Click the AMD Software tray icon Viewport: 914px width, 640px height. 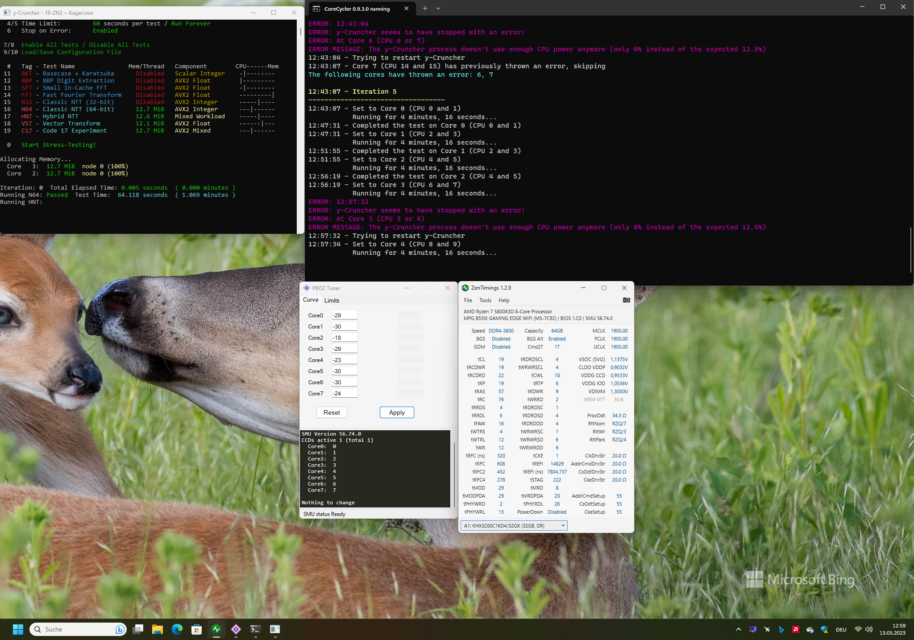pyautogui.click(x=795, y=629)
